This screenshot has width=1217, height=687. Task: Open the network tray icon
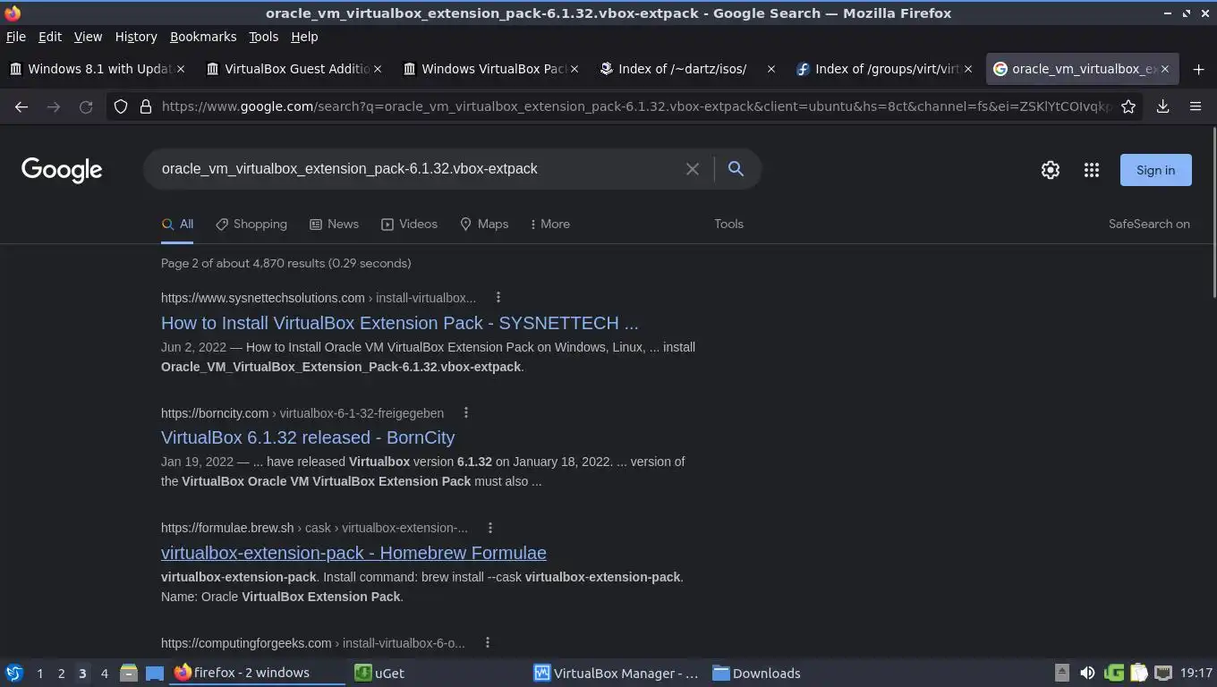(x=1163, y=673)
